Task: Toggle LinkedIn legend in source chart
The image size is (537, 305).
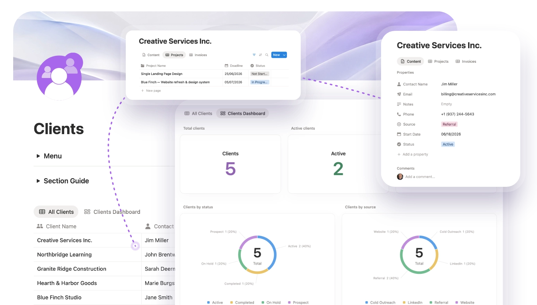Action: [x=413, y=303]
